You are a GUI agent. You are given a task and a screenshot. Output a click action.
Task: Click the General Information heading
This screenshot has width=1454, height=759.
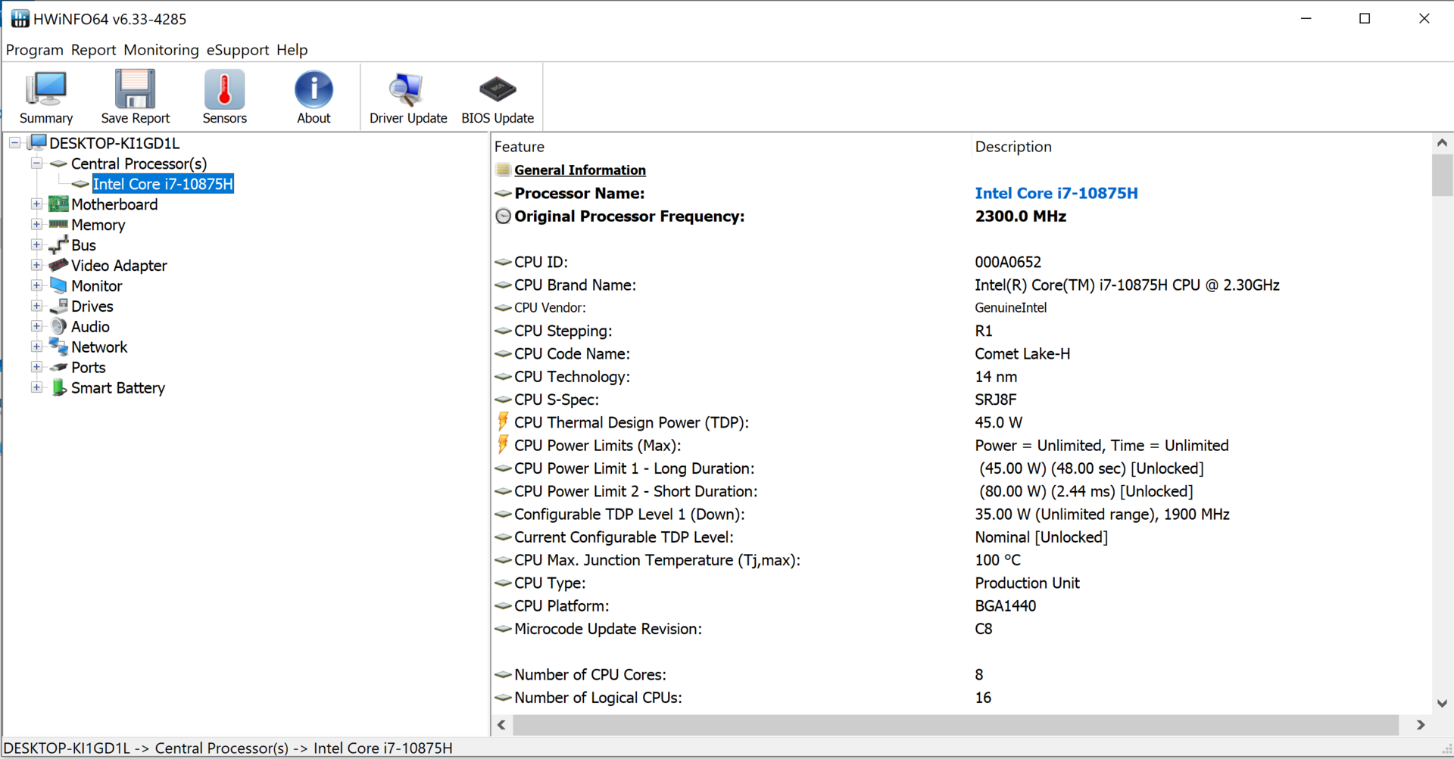point(580,170)
